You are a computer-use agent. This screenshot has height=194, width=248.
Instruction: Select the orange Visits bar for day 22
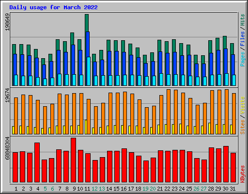pos(169,112)
